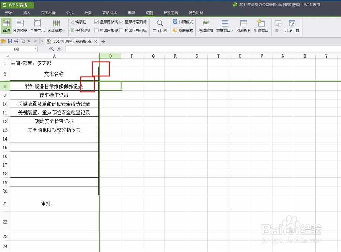Select column O header
Screen dimensions: 341x252
pos(110,56)
